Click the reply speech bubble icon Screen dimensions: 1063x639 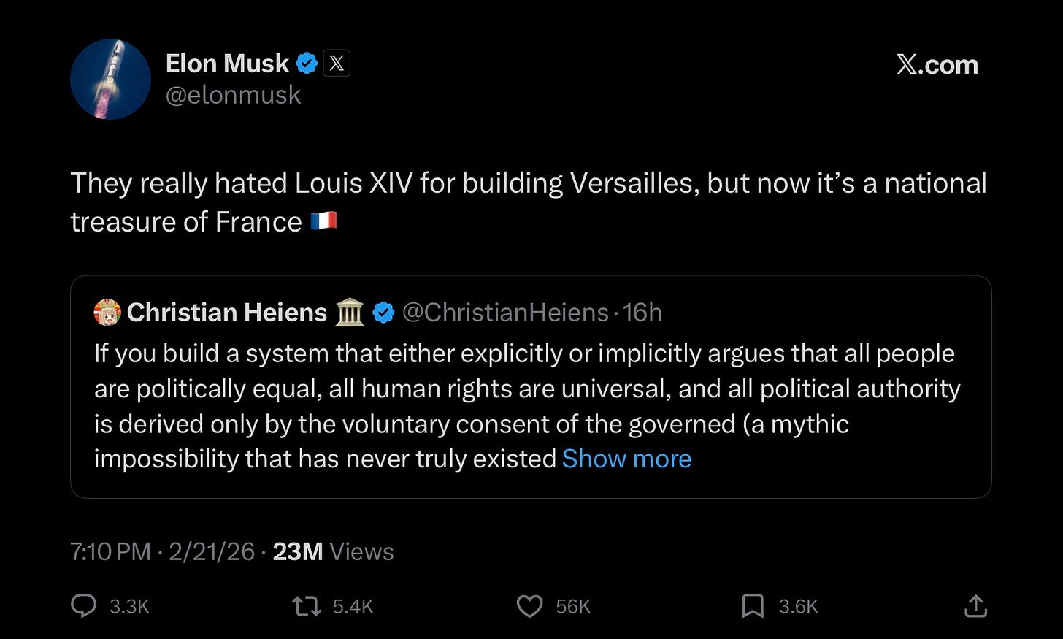click(x=84, y=606)
